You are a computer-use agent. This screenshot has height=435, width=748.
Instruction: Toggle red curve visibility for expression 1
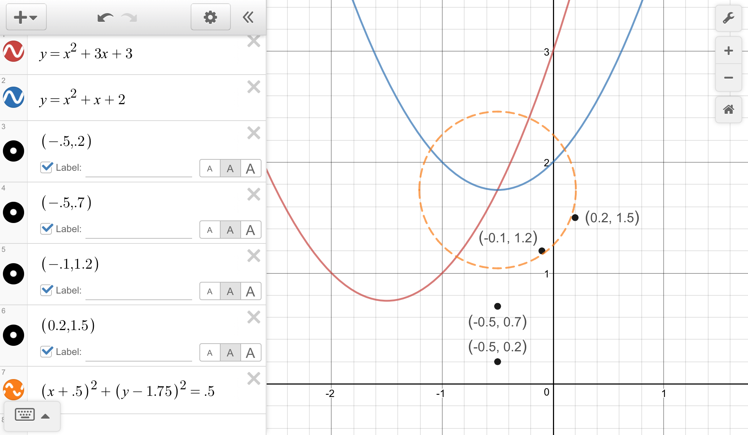point(14,51)
